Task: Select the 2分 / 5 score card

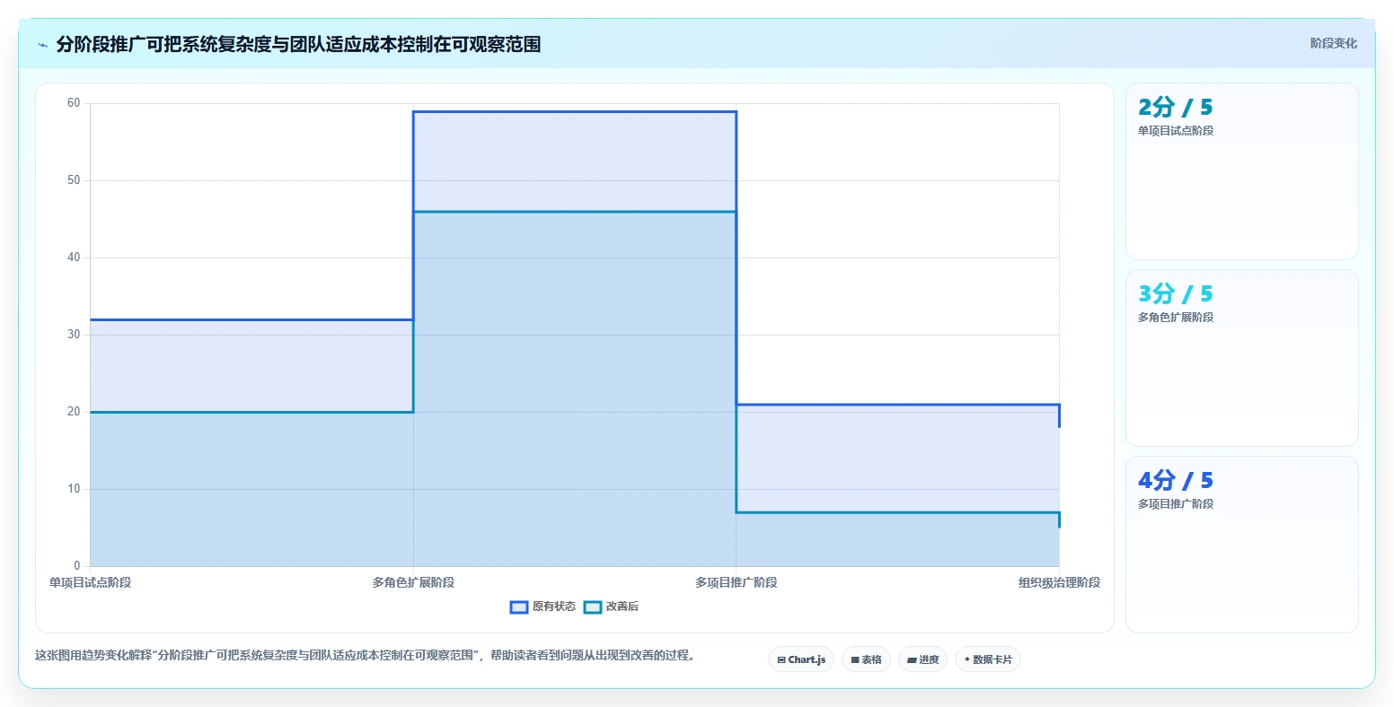Action: [x=1242, y=171]
